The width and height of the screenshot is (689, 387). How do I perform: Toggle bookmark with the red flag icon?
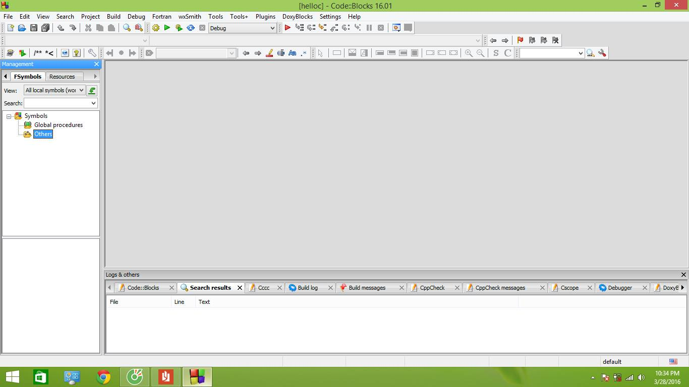point(520,40)
